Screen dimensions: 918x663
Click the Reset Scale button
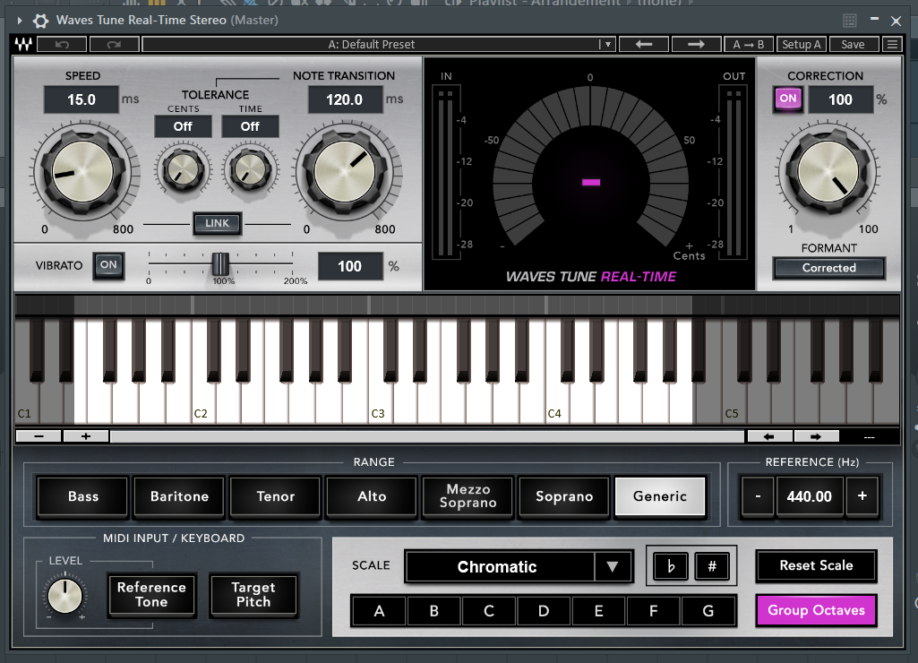(x=816, y=565)
